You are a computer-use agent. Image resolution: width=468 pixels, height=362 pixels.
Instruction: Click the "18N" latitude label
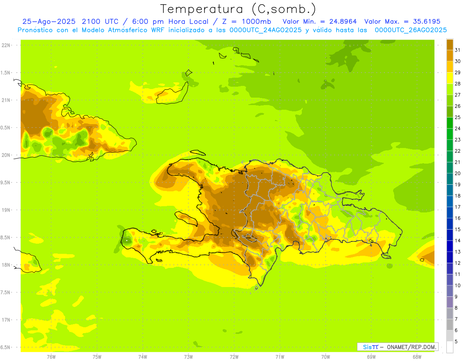tap(6, 265)
